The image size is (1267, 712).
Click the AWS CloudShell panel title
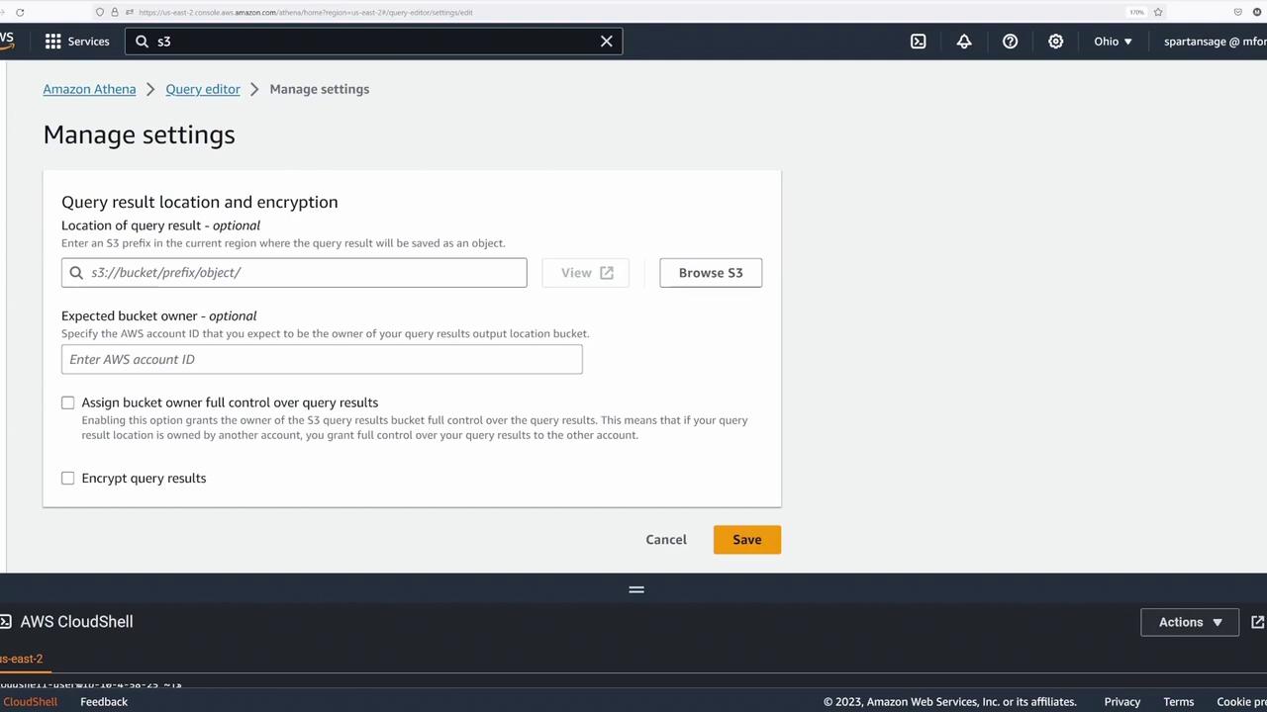[76, 622]
